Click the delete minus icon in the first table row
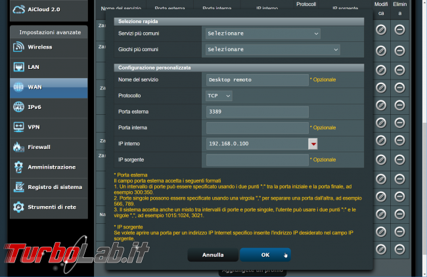Viewport: 427px width, 277px height. (x=400, y=30)
